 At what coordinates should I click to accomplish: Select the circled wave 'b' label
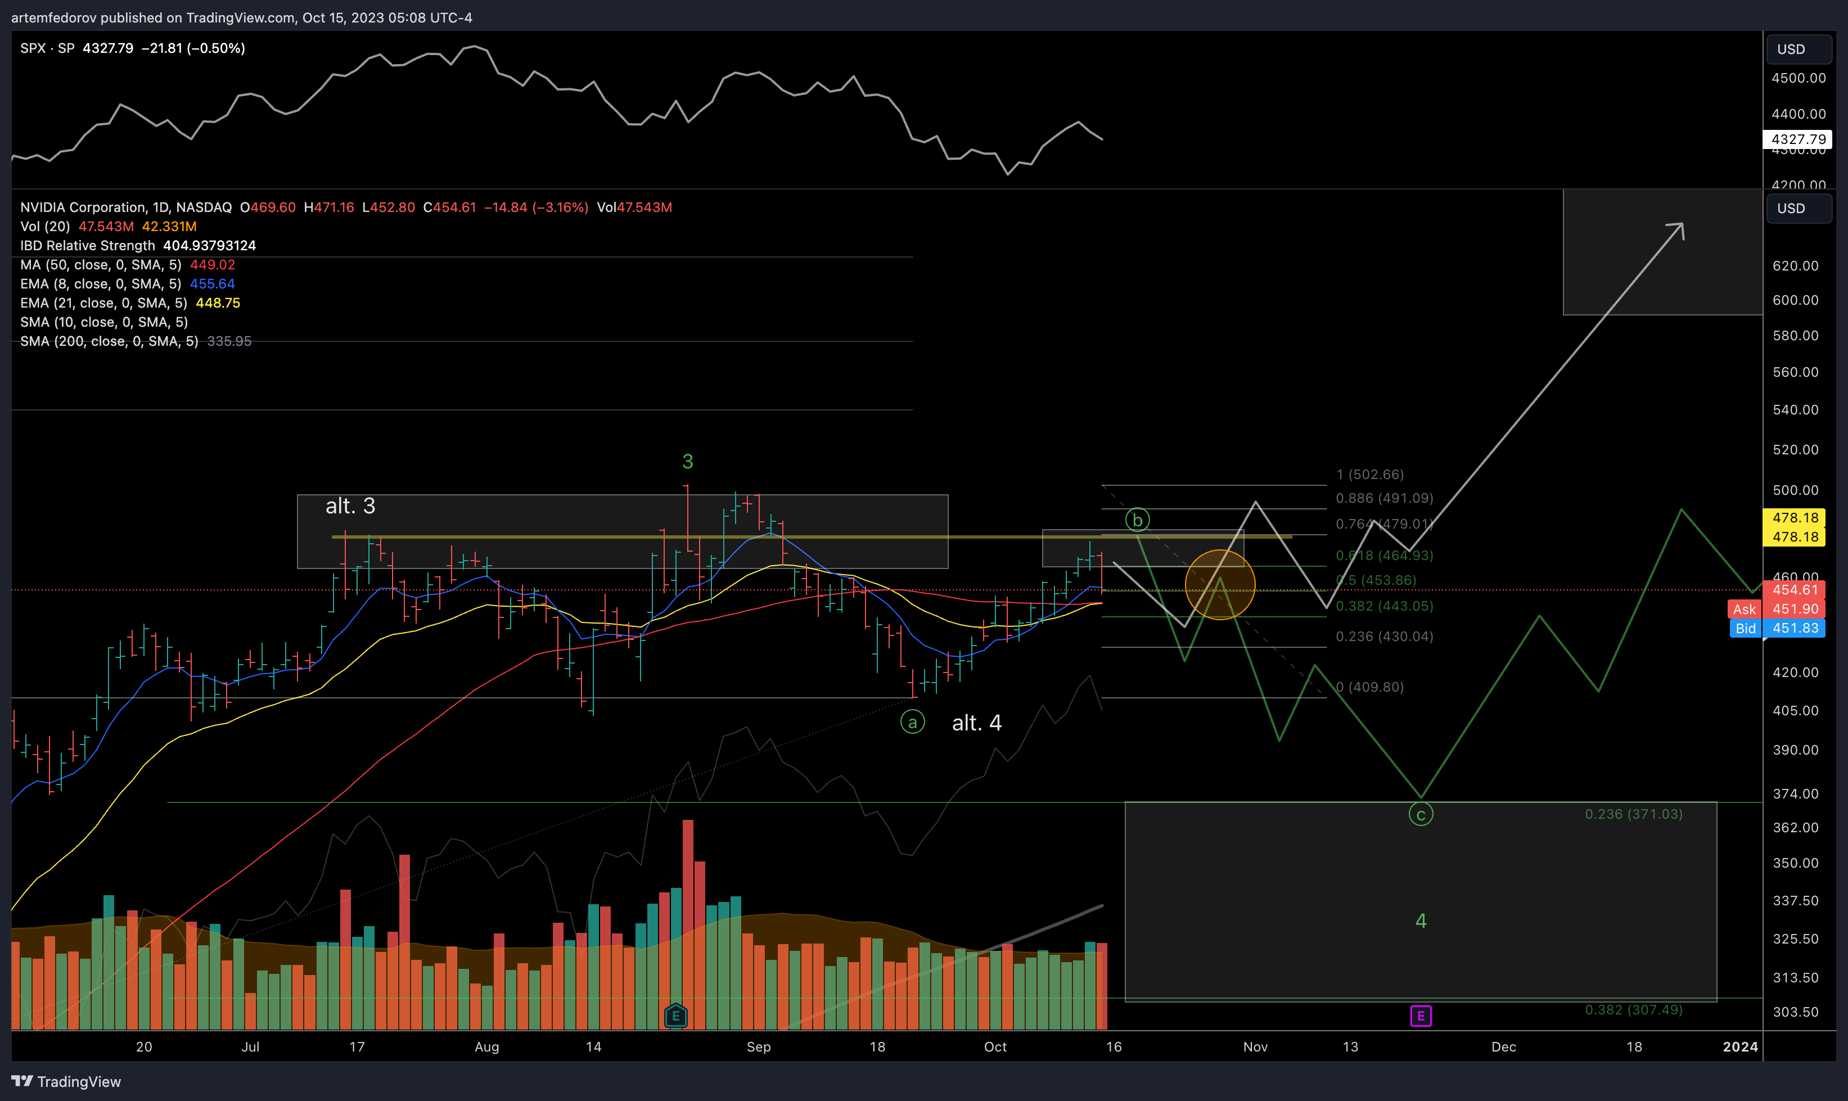pyautogui.click(x=1137, y=520)
